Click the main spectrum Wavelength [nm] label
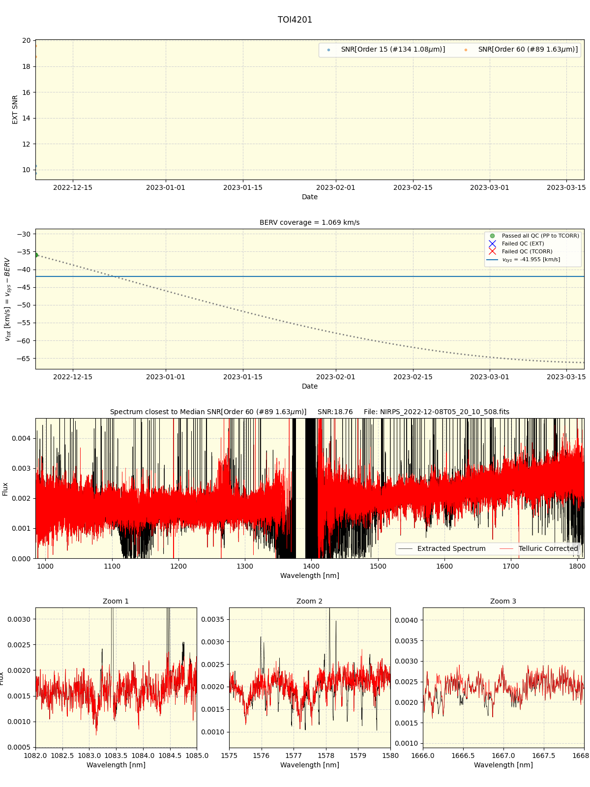Viewport: 590px width, 787px height. tap(310, 576)
